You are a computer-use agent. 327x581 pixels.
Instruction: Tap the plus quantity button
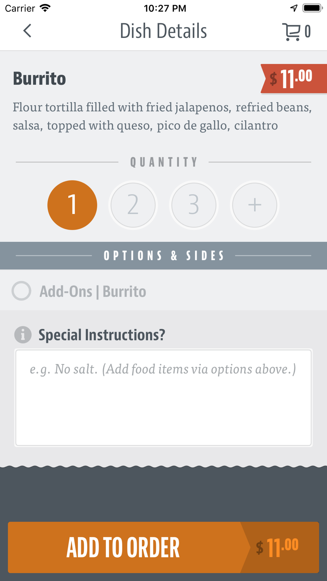254,205
